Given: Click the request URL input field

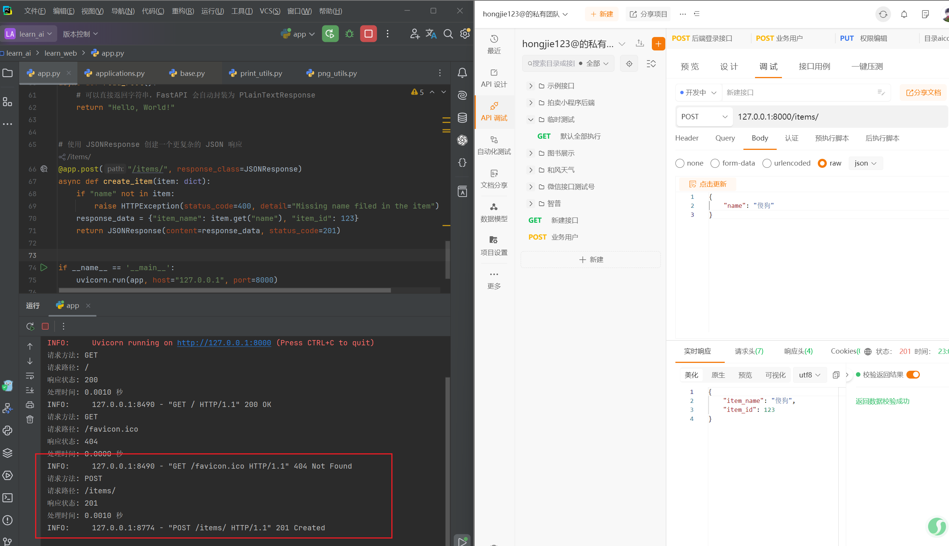Looking at the screenshot, I should (836, 117).
